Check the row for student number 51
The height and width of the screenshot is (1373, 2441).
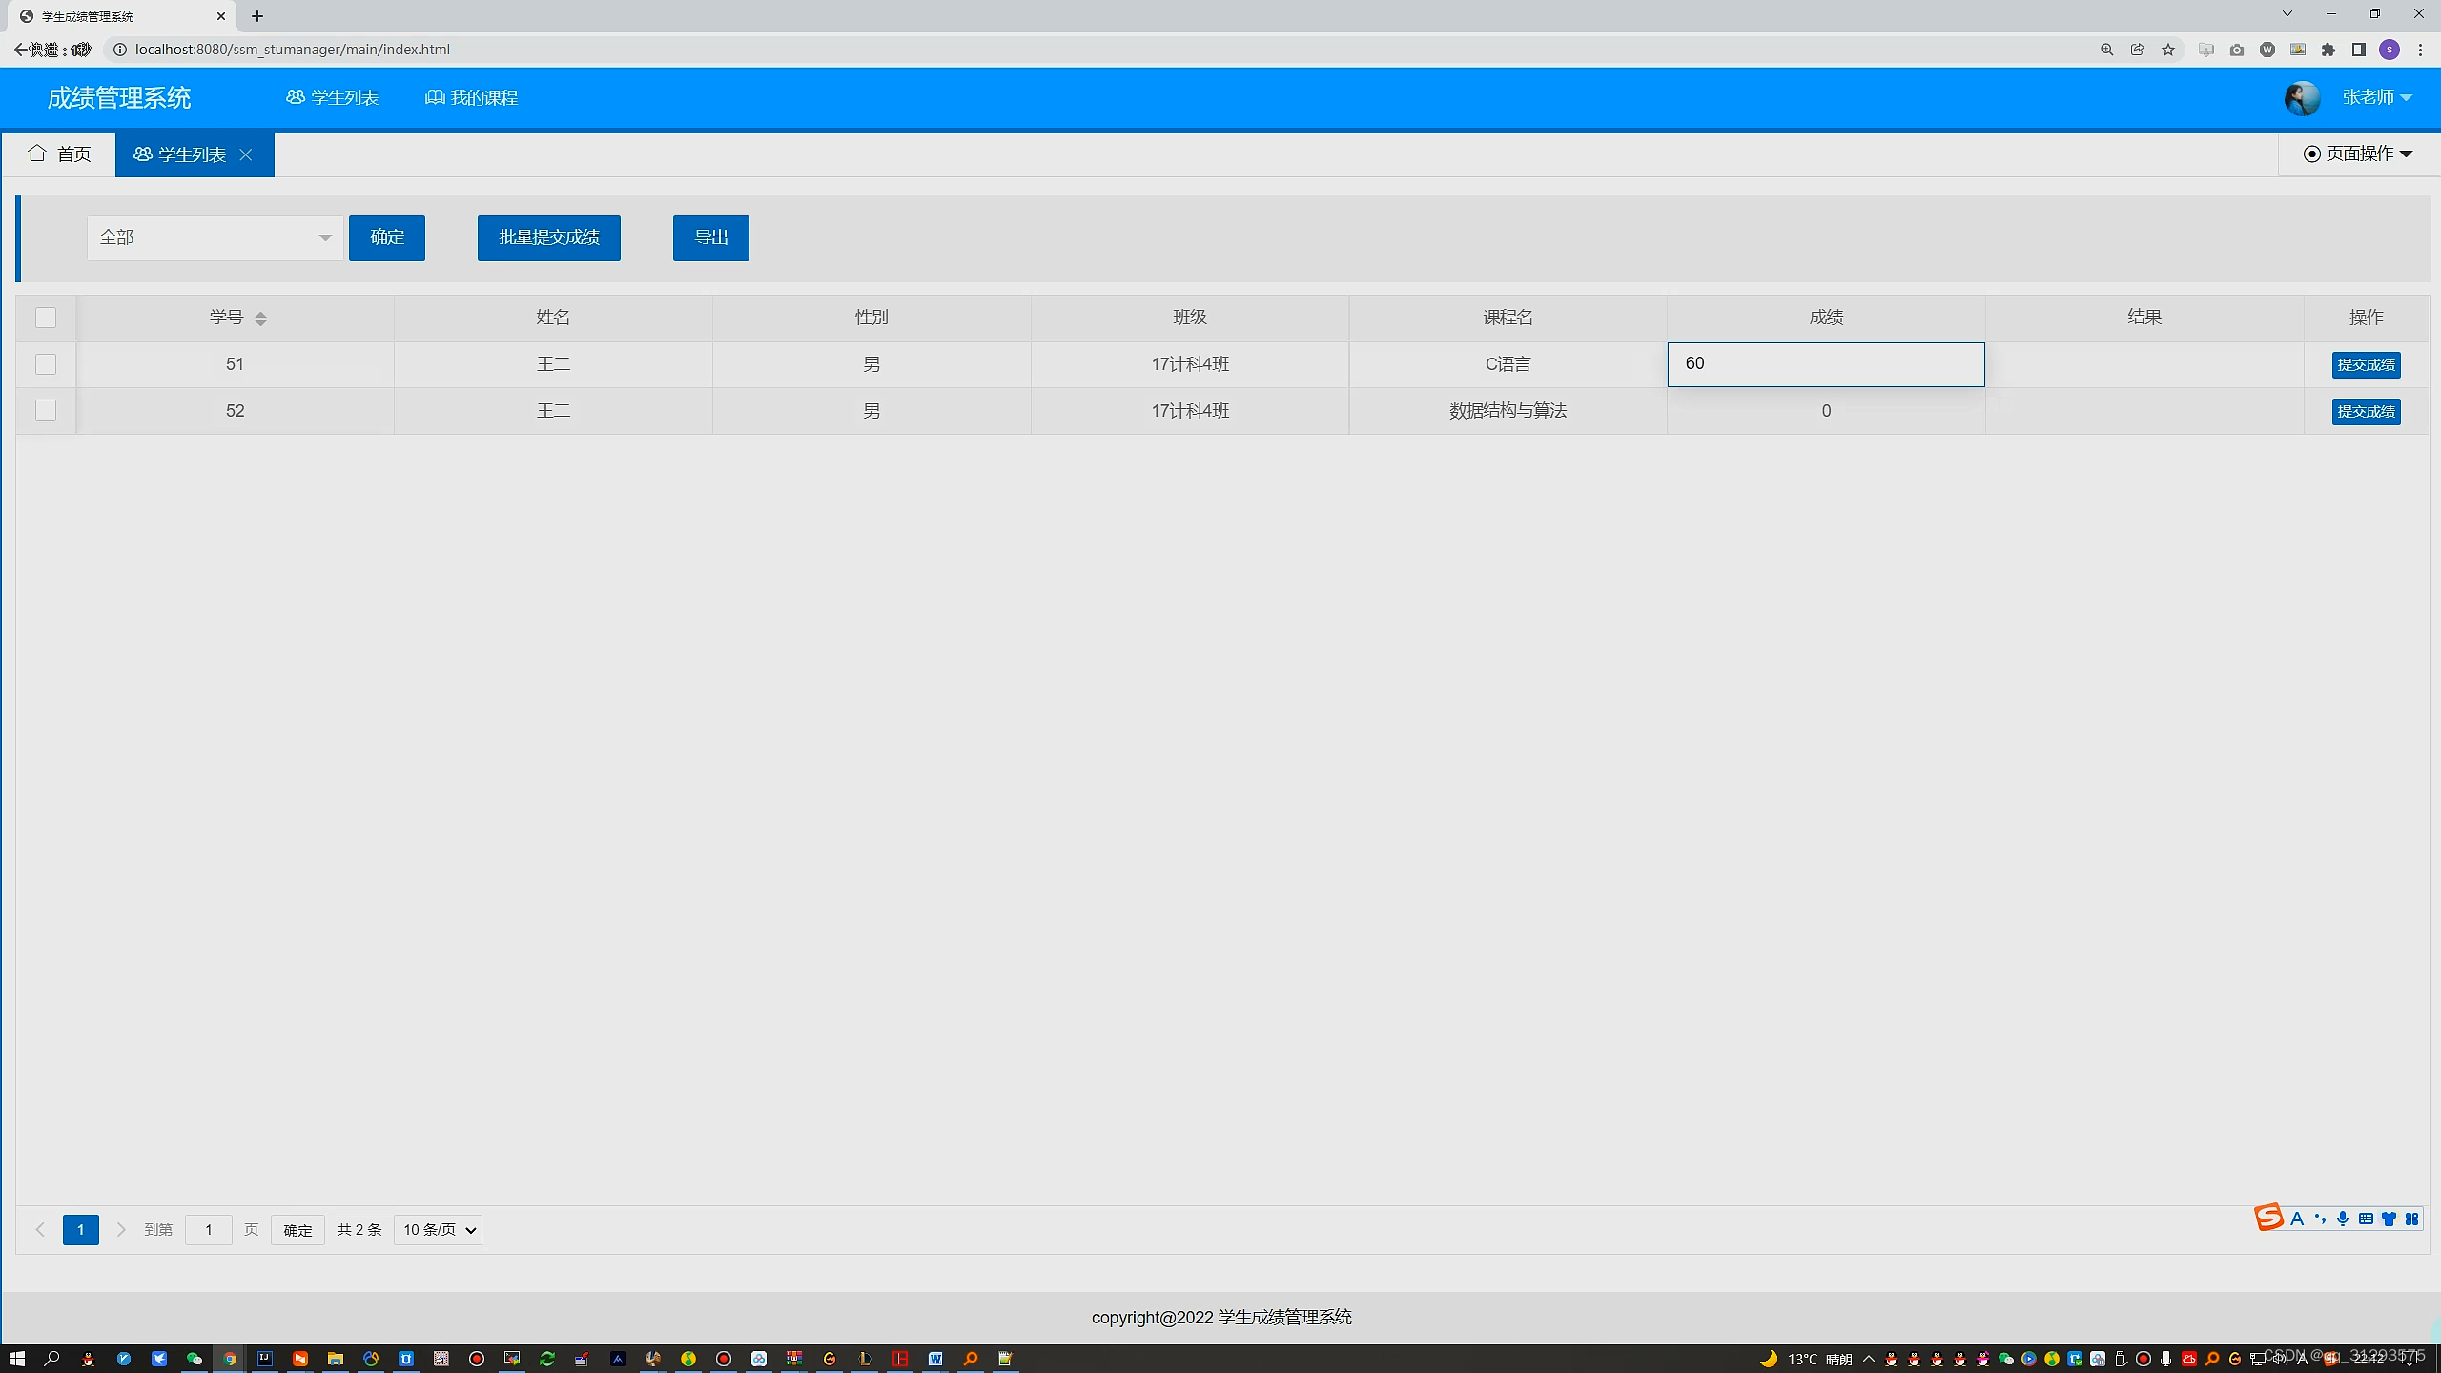coord(46,364)
